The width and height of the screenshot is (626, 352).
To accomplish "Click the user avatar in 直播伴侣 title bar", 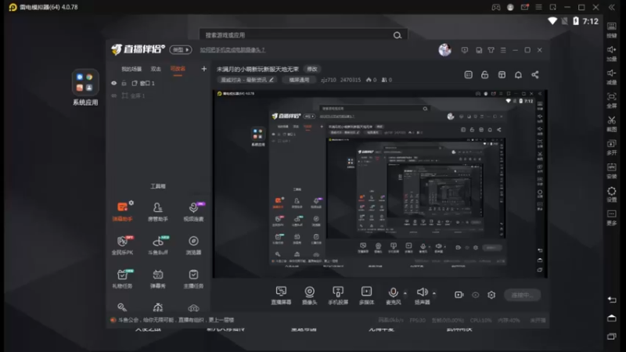I will click(444, 49).
